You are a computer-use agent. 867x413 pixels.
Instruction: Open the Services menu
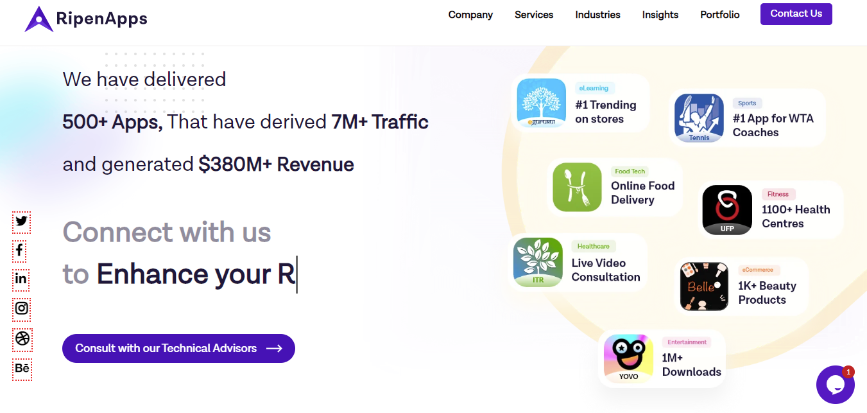tap(534, 15)
